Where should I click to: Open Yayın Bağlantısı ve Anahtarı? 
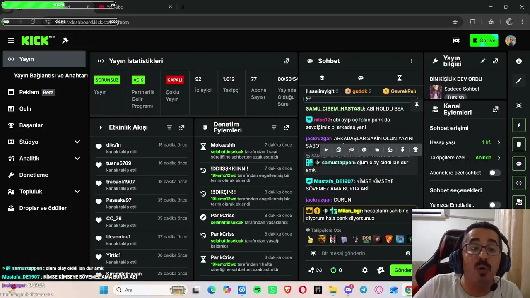pyautogui.click(x=51, y=76)
